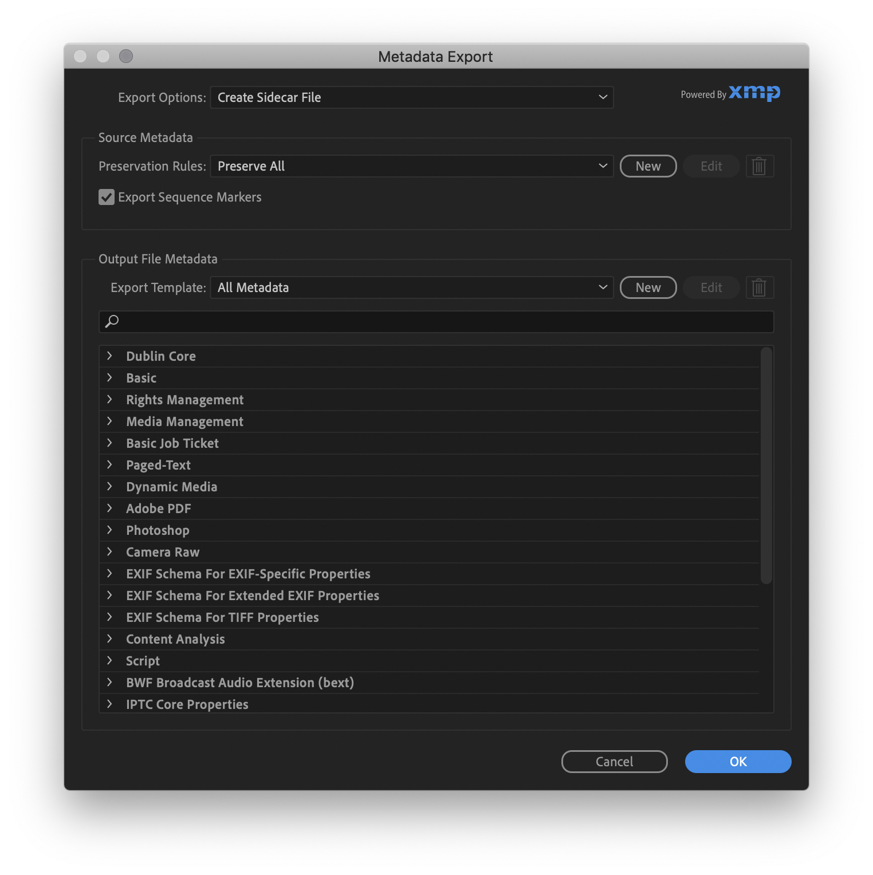The width and height of the screenshot is (873, 875).
Task: Expand the Dublin Core schema
Action: [x=109, y=356]
